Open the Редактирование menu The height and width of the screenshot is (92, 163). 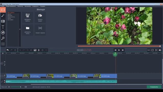[x=11, y=6]
